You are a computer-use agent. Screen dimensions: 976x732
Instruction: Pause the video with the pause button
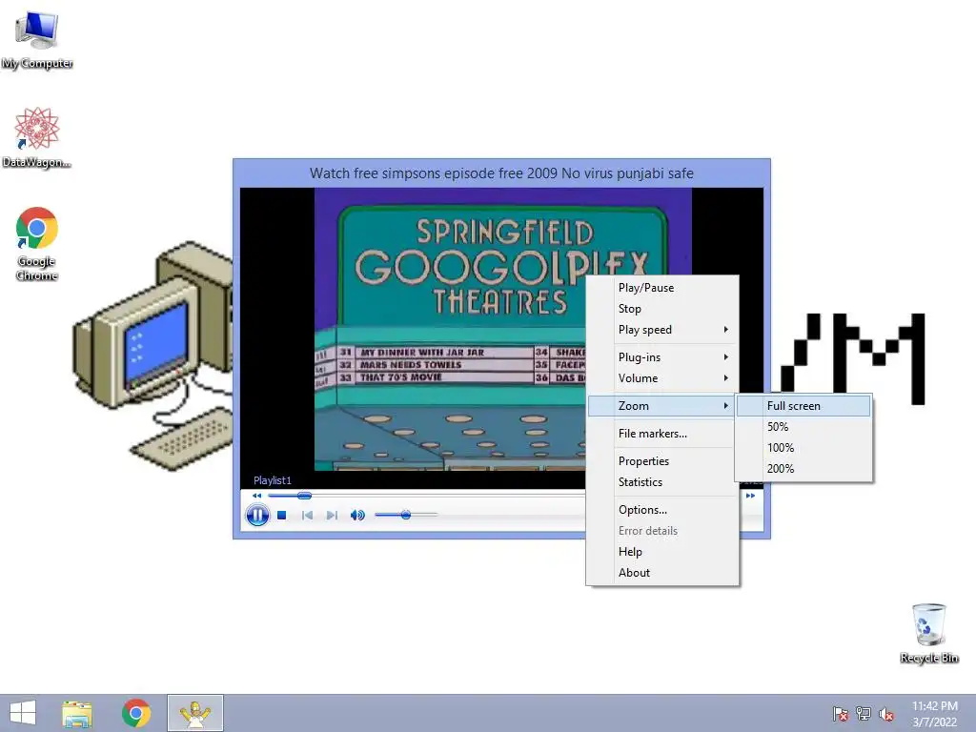257,515
